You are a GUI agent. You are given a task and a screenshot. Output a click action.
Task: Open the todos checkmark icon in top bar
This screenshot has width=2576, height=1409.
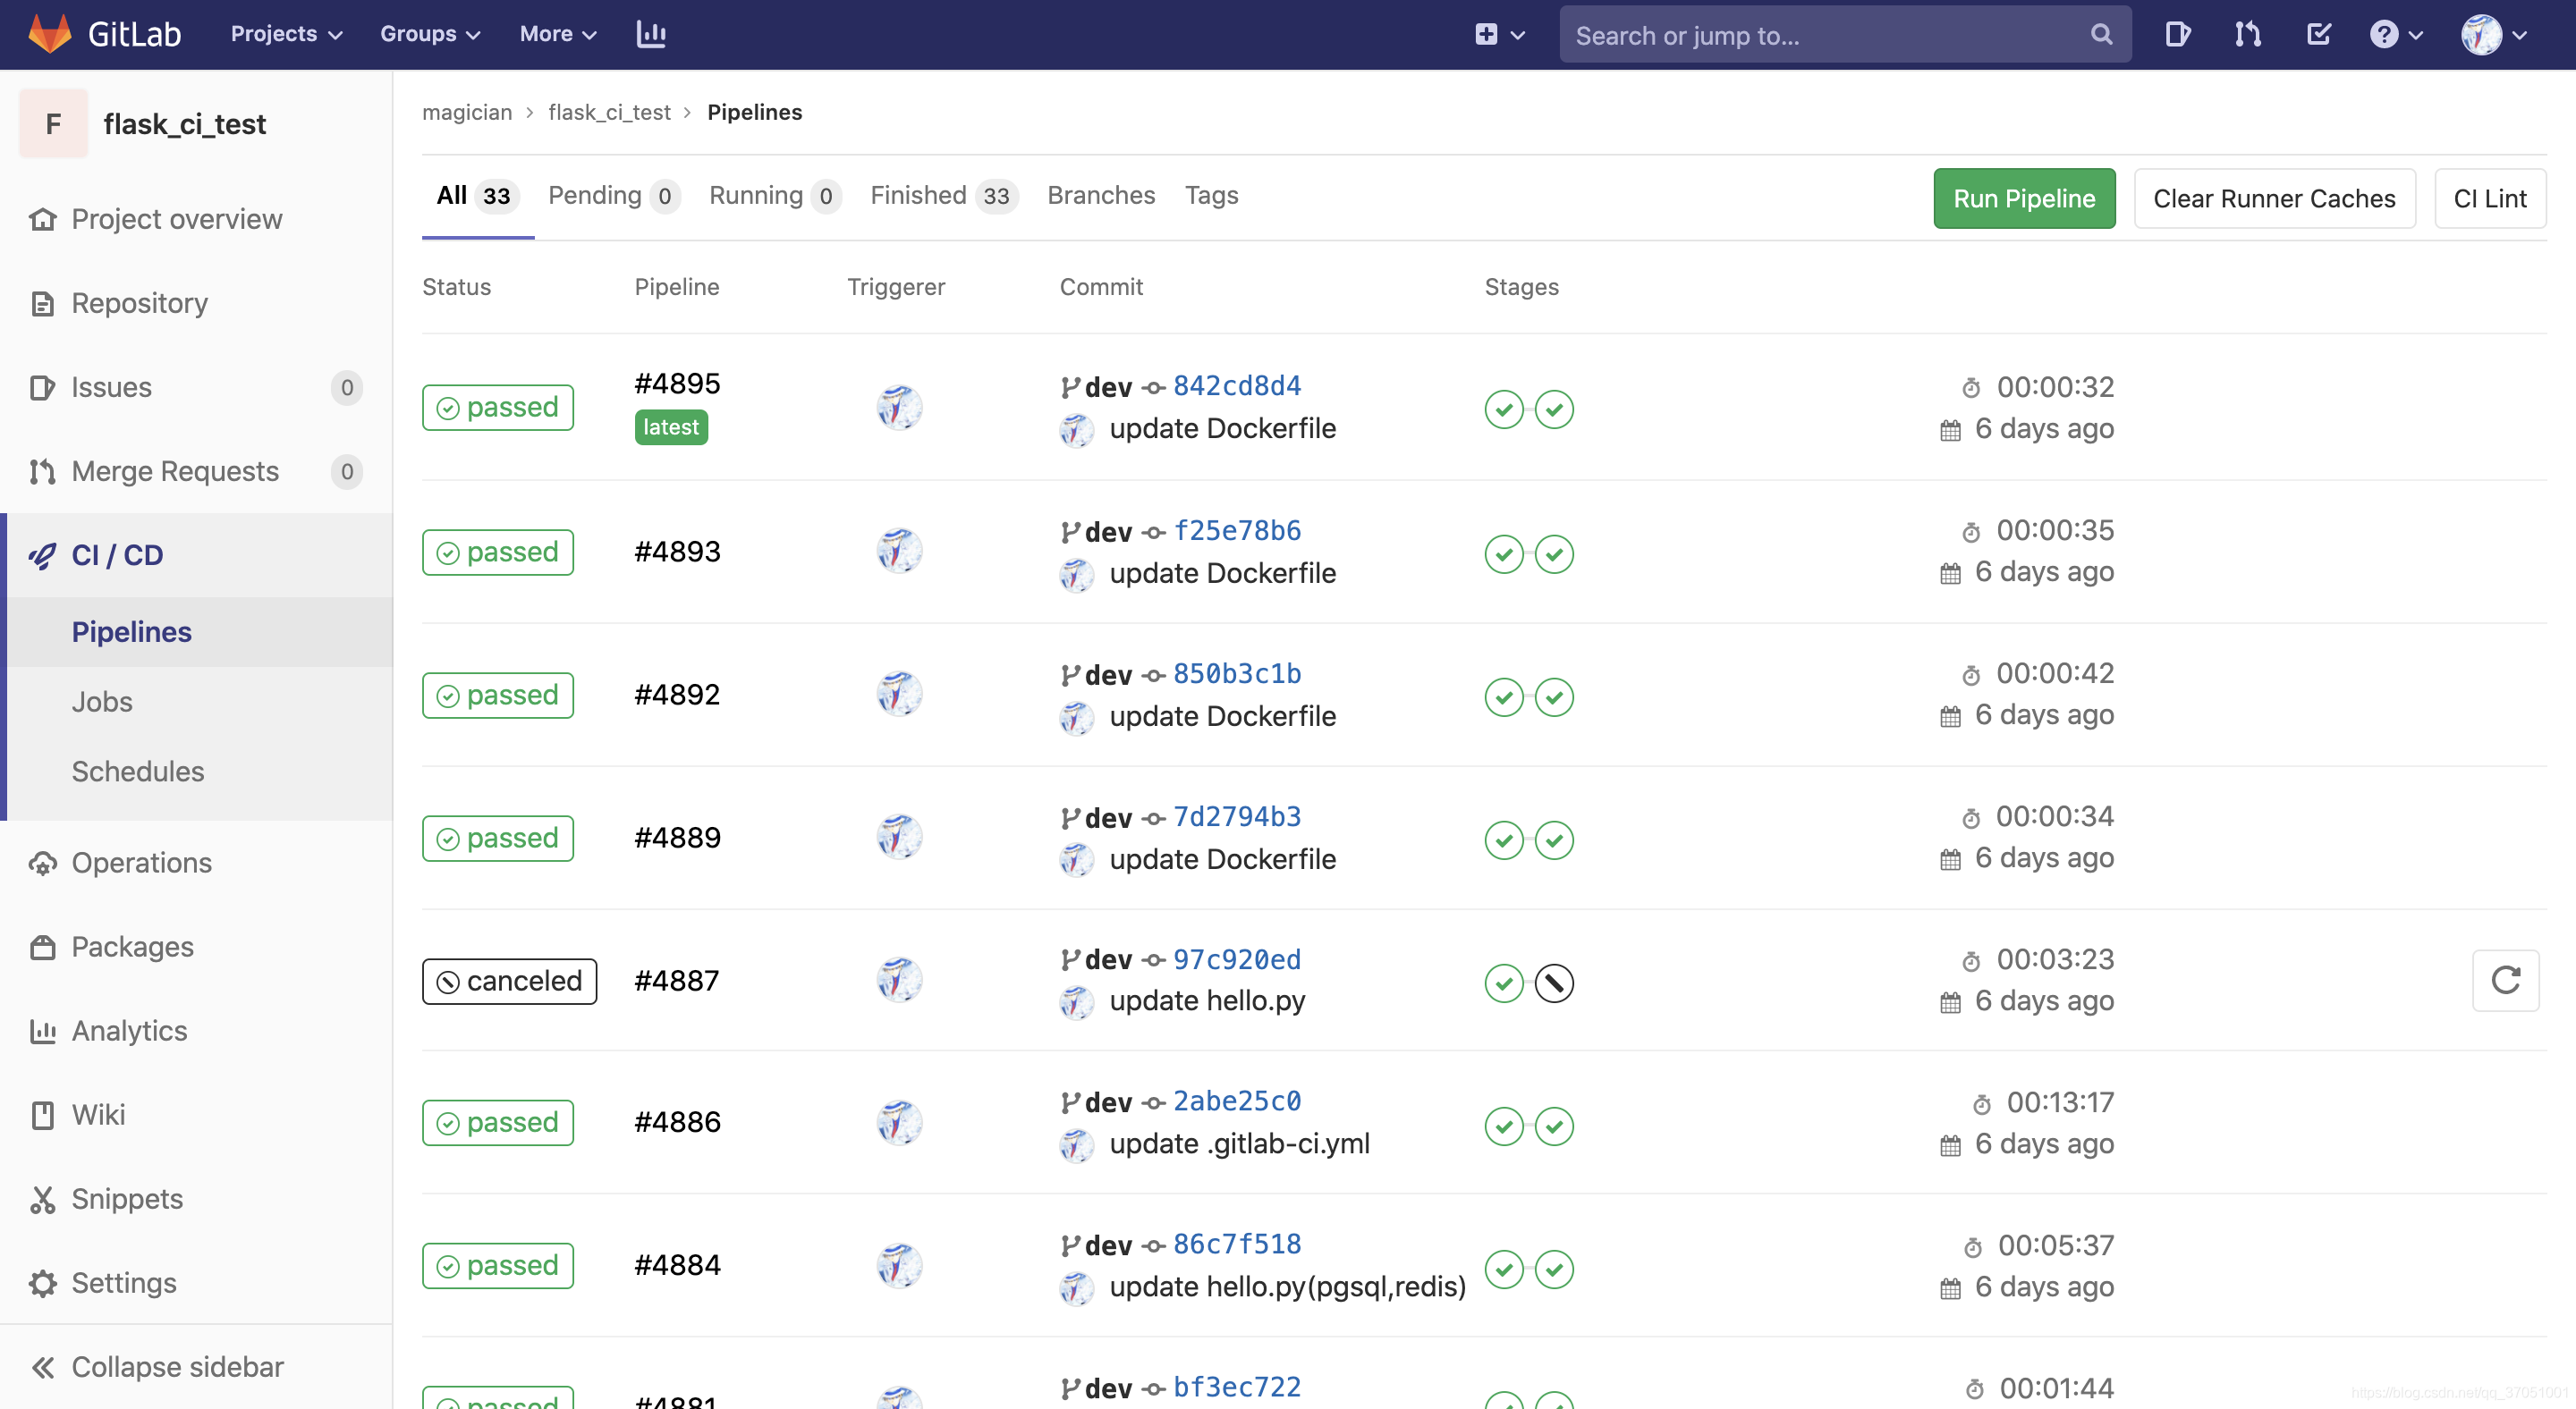pyautogui.click(x=2319, y=33)
